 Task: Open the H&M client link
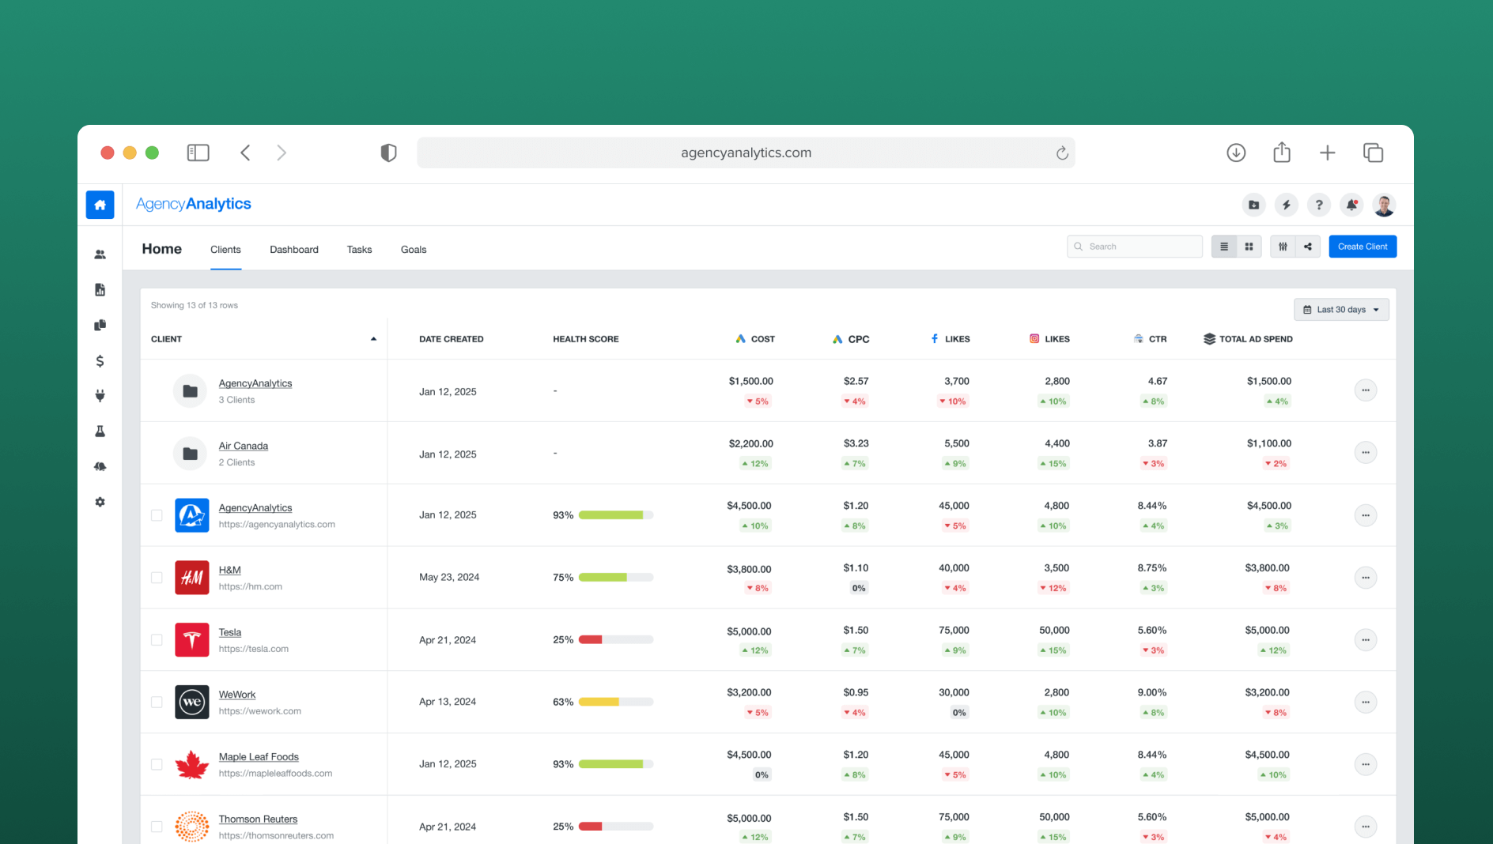click(x=229, y=570)
